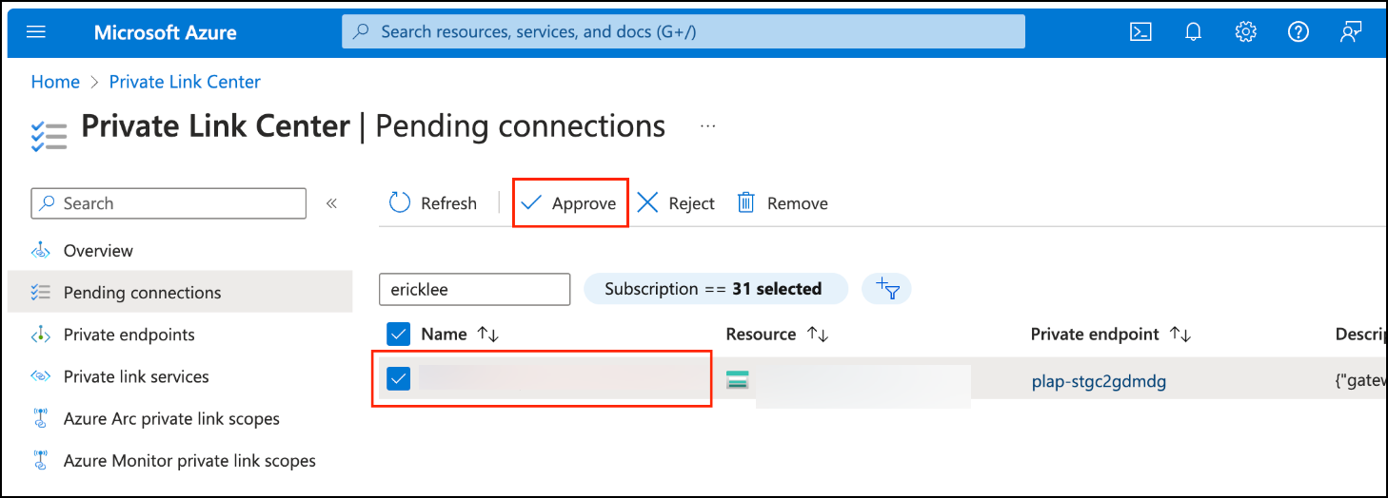Approve the selected pending connection

569,203
